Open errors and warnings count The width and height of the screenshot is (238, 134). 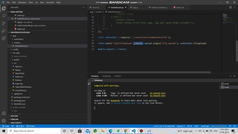click(20, 126)
